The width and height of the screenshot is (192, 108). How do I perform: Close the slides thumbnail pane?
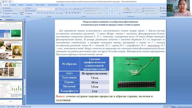(24, 19)
